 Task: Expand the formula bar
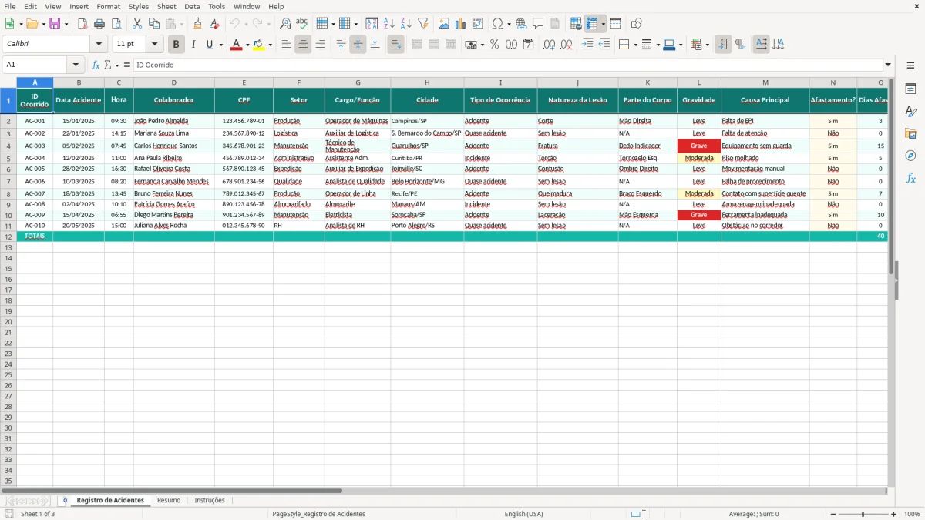pos(888,65)
